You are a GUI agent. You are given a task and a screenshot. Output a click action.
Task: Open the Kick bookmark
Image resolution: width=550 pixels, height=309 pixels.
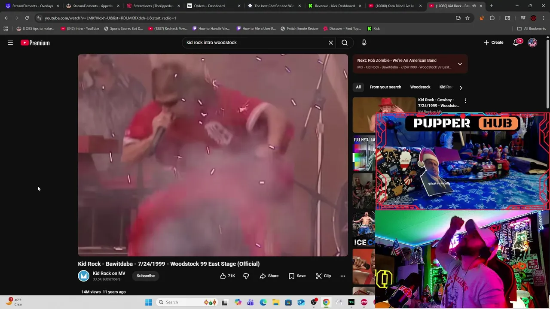[373, 28]
